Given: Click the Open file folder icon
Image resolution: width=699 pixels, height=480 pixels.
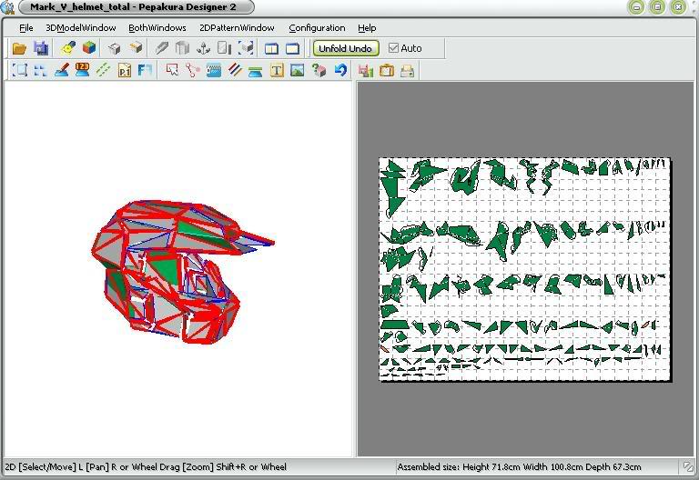Looking at the screenshot, I should [18, 48].
